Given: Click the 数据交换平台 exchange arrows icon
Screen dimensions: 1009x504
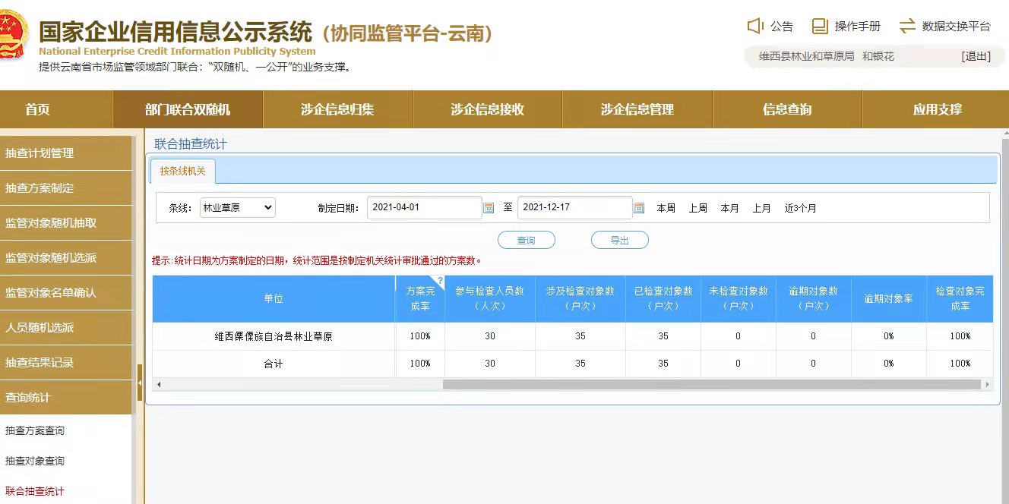Looking at the screenshot, I should pos(907,26).
